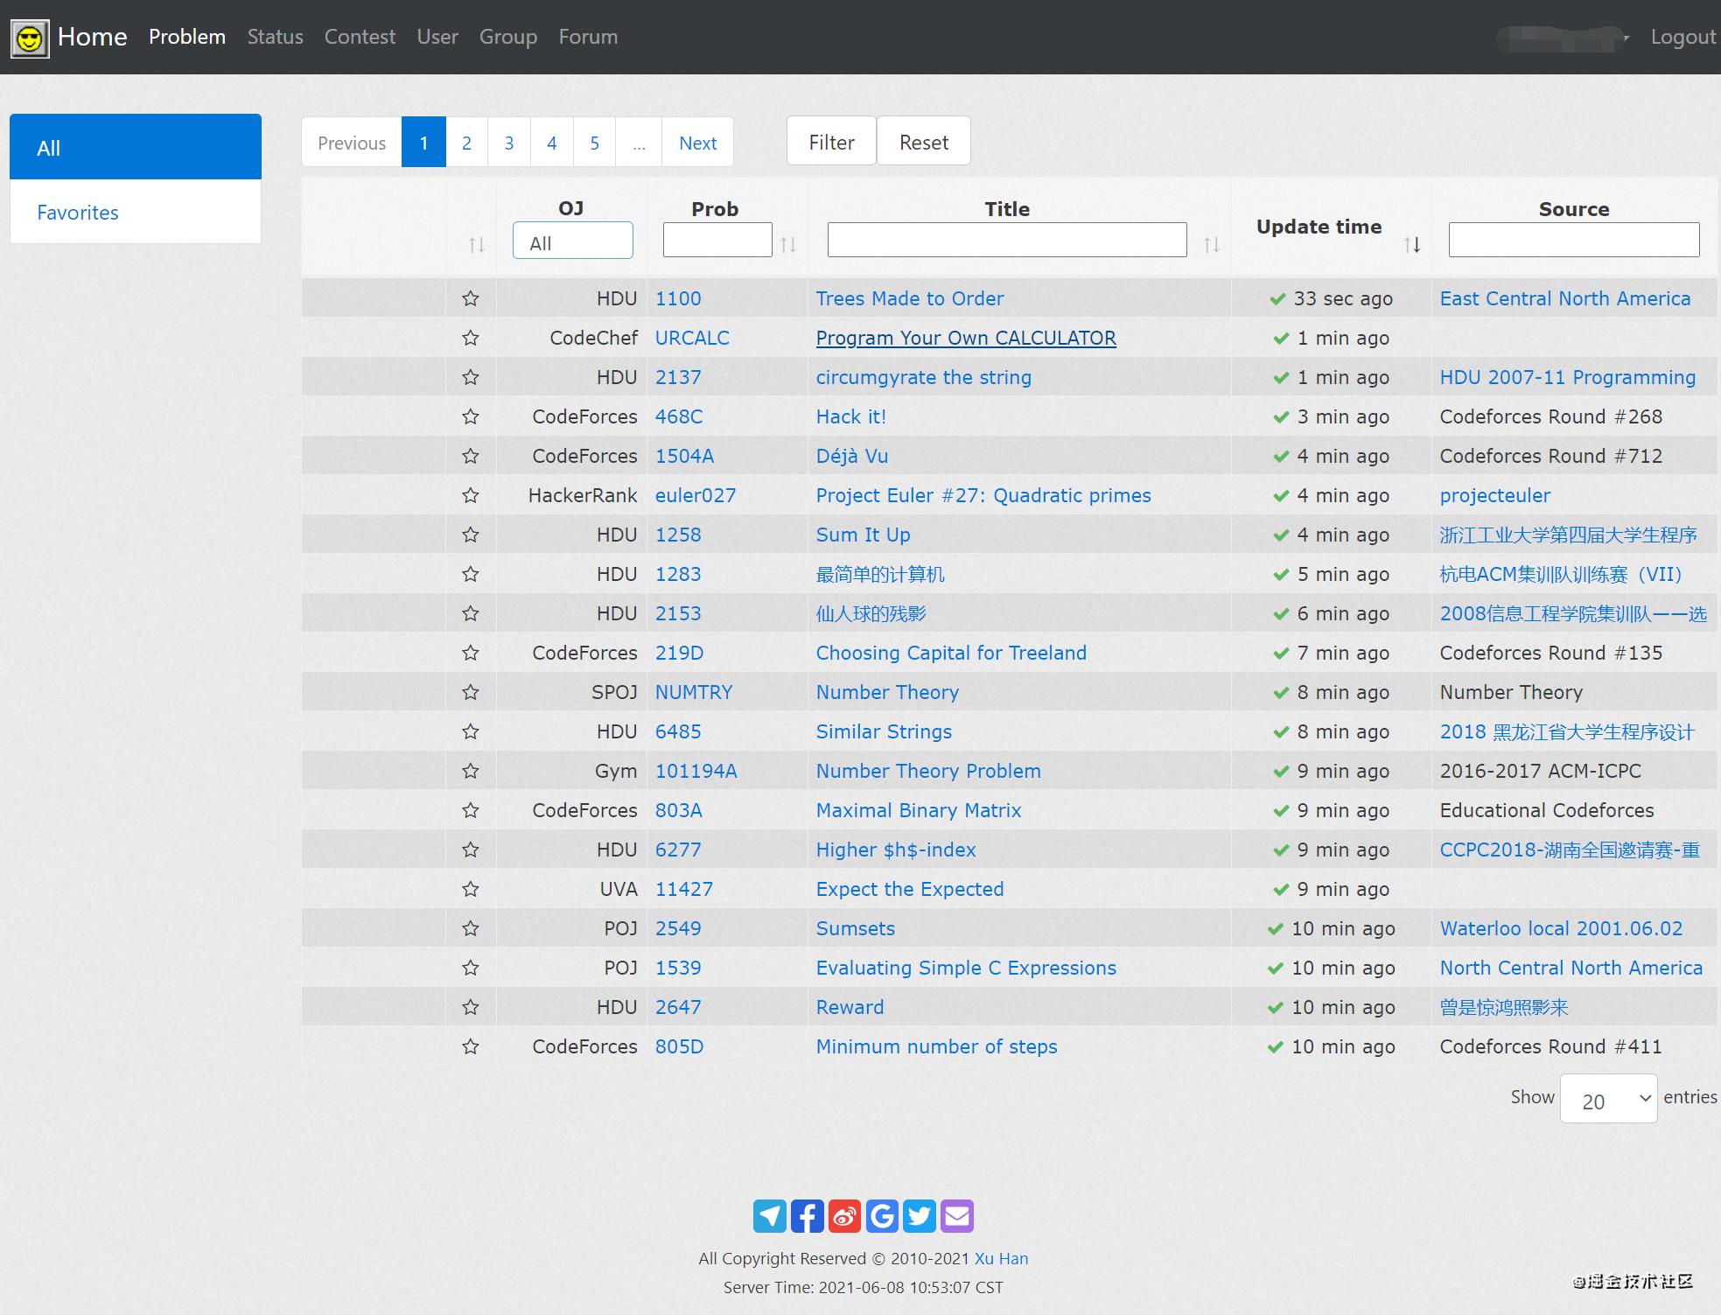This screenshot has height=1315, width=1721.
Task: Focus the Title filter field
Action: (1007, 240)
